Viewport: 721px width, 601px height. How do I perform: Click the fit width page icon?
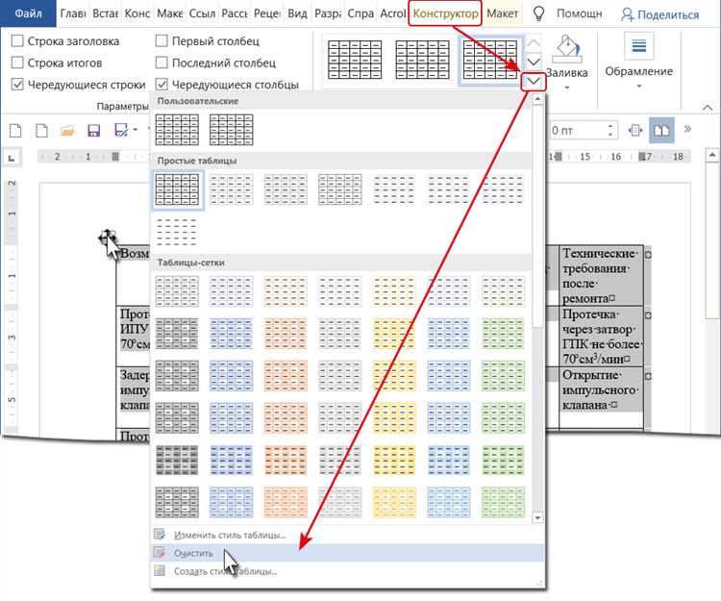[635, 131]
